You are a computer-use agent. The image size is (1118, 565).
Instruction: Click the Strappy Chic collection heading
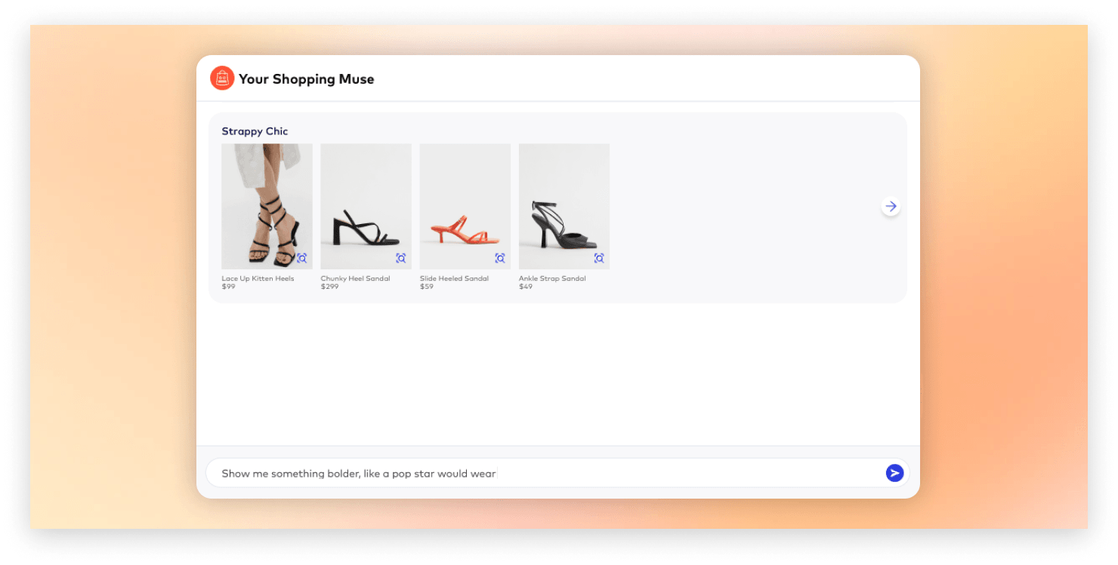pos(255,131)
